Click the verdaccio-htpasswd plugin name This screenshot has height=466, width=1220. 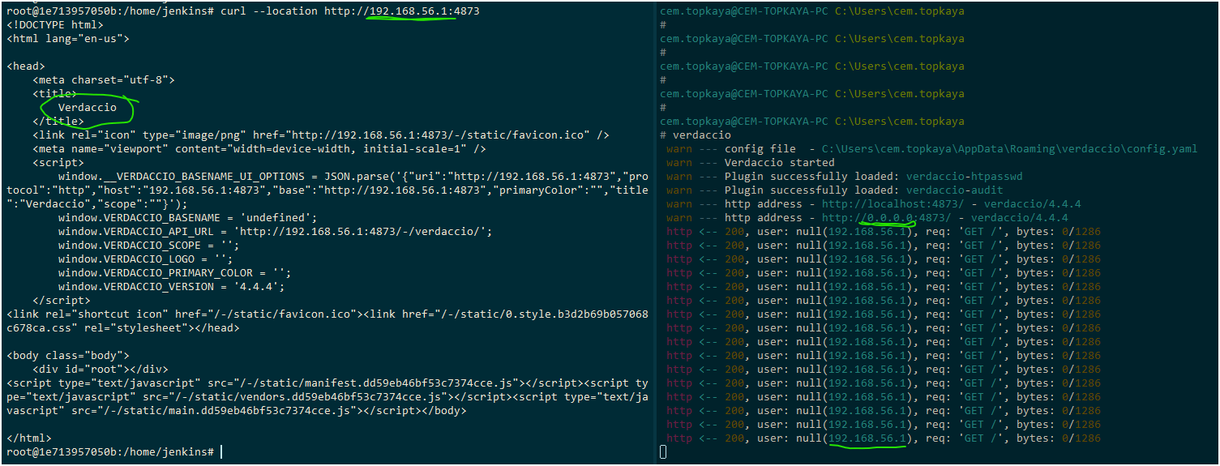tap(965, 177)
